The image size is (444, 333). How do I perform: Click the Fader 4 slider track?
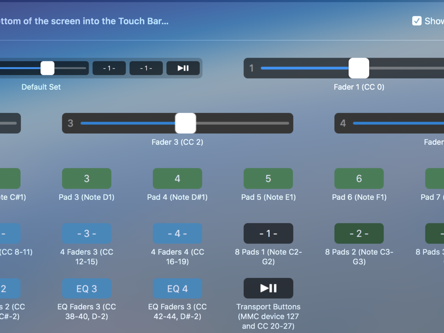(398, 123)
